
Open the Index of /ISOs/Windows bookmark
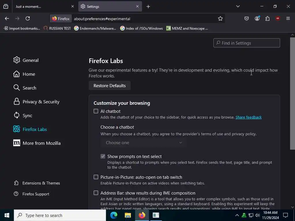pos(141,28)
